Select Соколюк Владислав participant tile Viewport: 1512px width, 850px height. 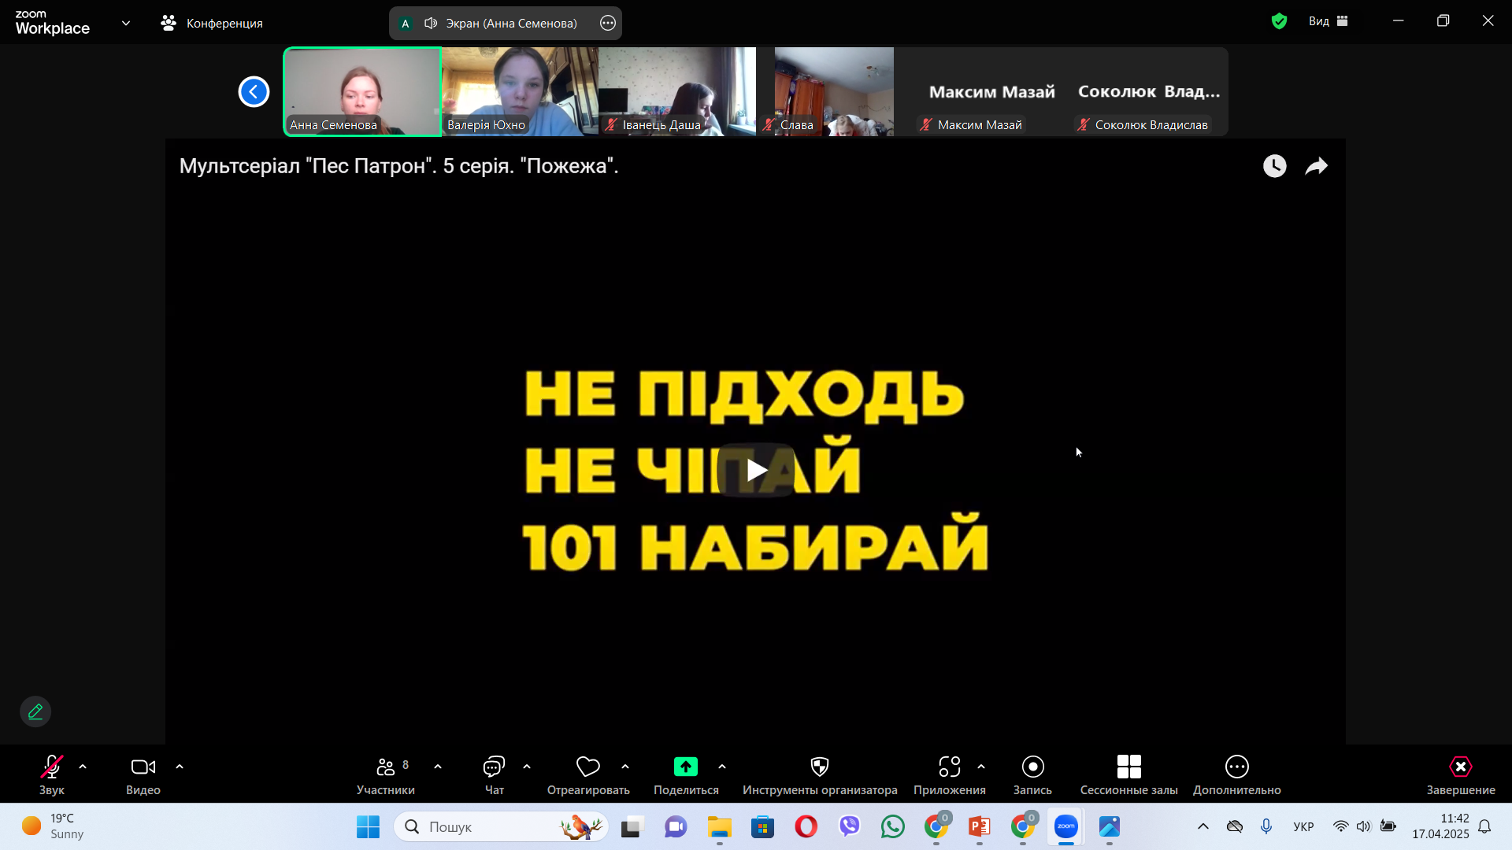click(x=1150, y=91)
